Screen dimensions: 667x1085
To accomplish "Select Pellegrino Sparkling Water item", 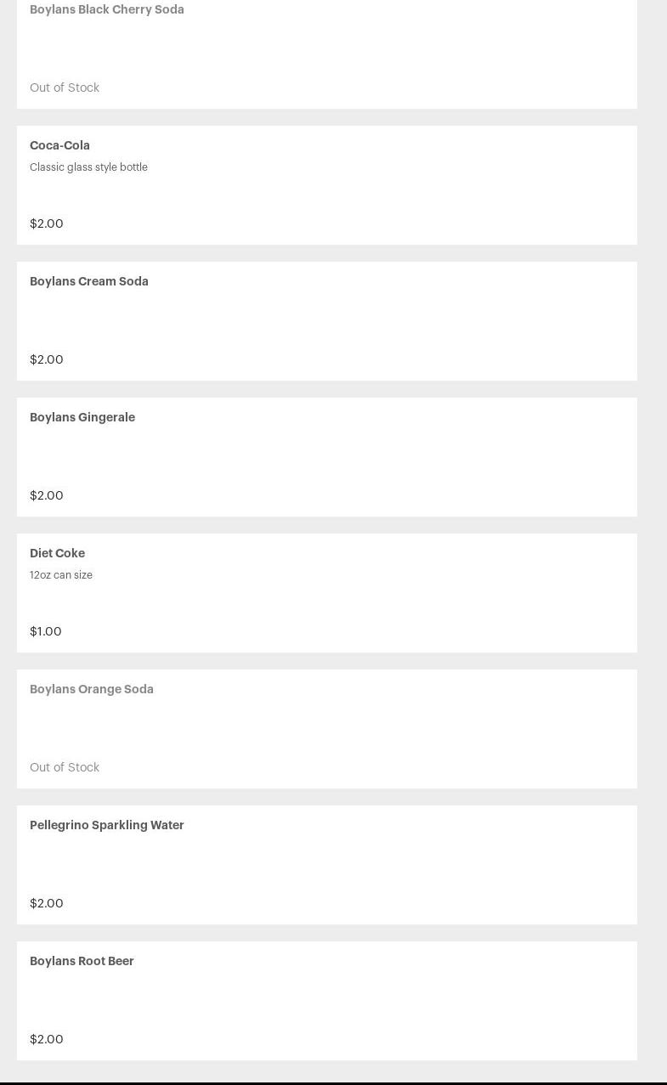I will (x=107, y=825).
